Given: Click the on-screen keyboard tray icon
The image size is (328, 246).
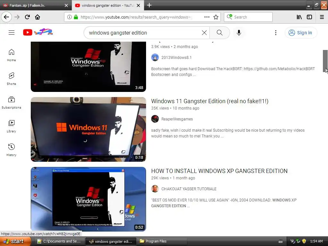Looking at the screenshot, I should coord(281,242).
